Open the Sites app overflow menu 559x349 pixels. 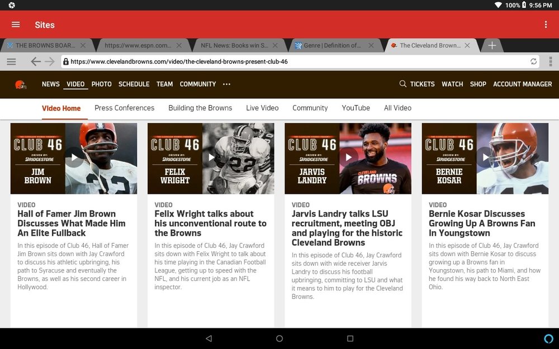coord(546,25)
